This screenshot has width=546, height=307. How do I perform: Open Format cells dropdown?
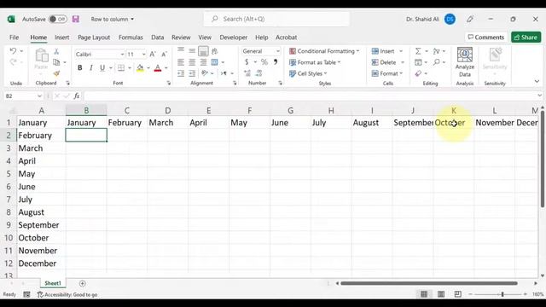[x=387, y=73]
